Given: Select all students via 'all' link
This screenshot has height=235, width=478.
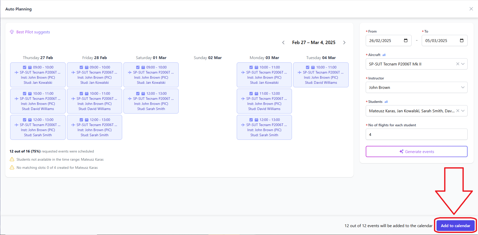Looking at the screenshot, I should point(386,102).
